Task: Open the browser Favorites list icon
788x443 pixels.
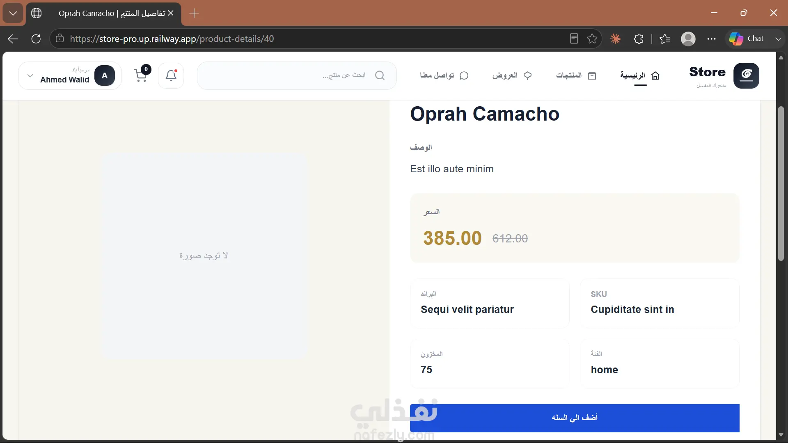Action: tap(665, 39)
